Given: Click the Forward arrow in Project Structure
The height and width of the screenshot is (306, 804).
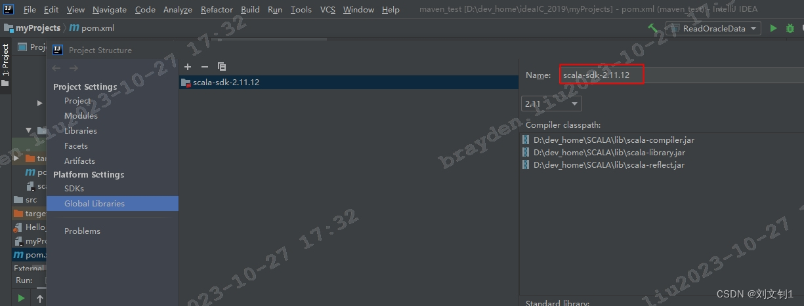Looking at the screenshot, I should pyautogui.click(x=74, y=68).
